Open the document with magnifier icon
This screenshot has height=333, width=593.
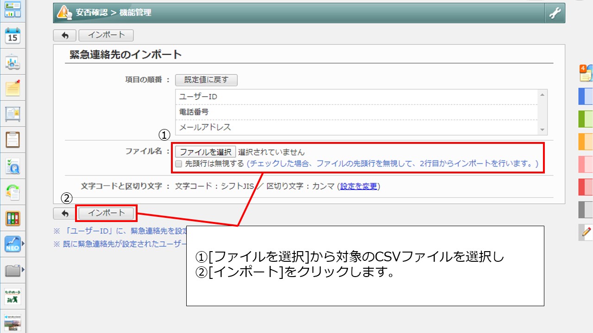pos(13,166)
